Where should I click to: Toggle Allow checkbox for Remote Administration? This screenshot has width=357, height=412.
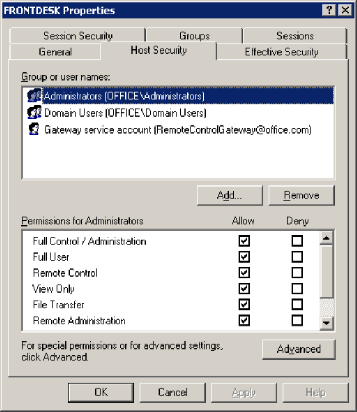pyautogui.click(x=244, y=321)
